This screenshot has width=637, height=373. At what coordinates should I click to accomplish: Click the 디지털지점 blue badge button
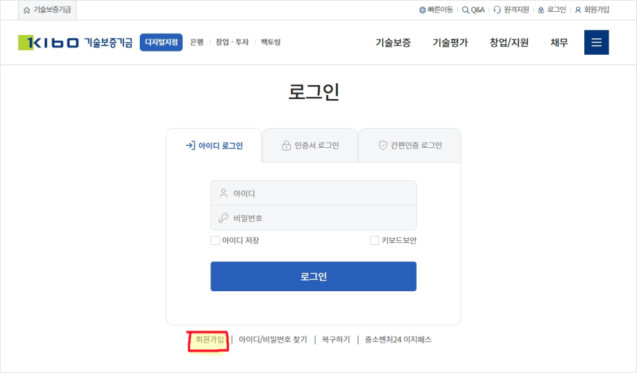(x=161, y=43)
